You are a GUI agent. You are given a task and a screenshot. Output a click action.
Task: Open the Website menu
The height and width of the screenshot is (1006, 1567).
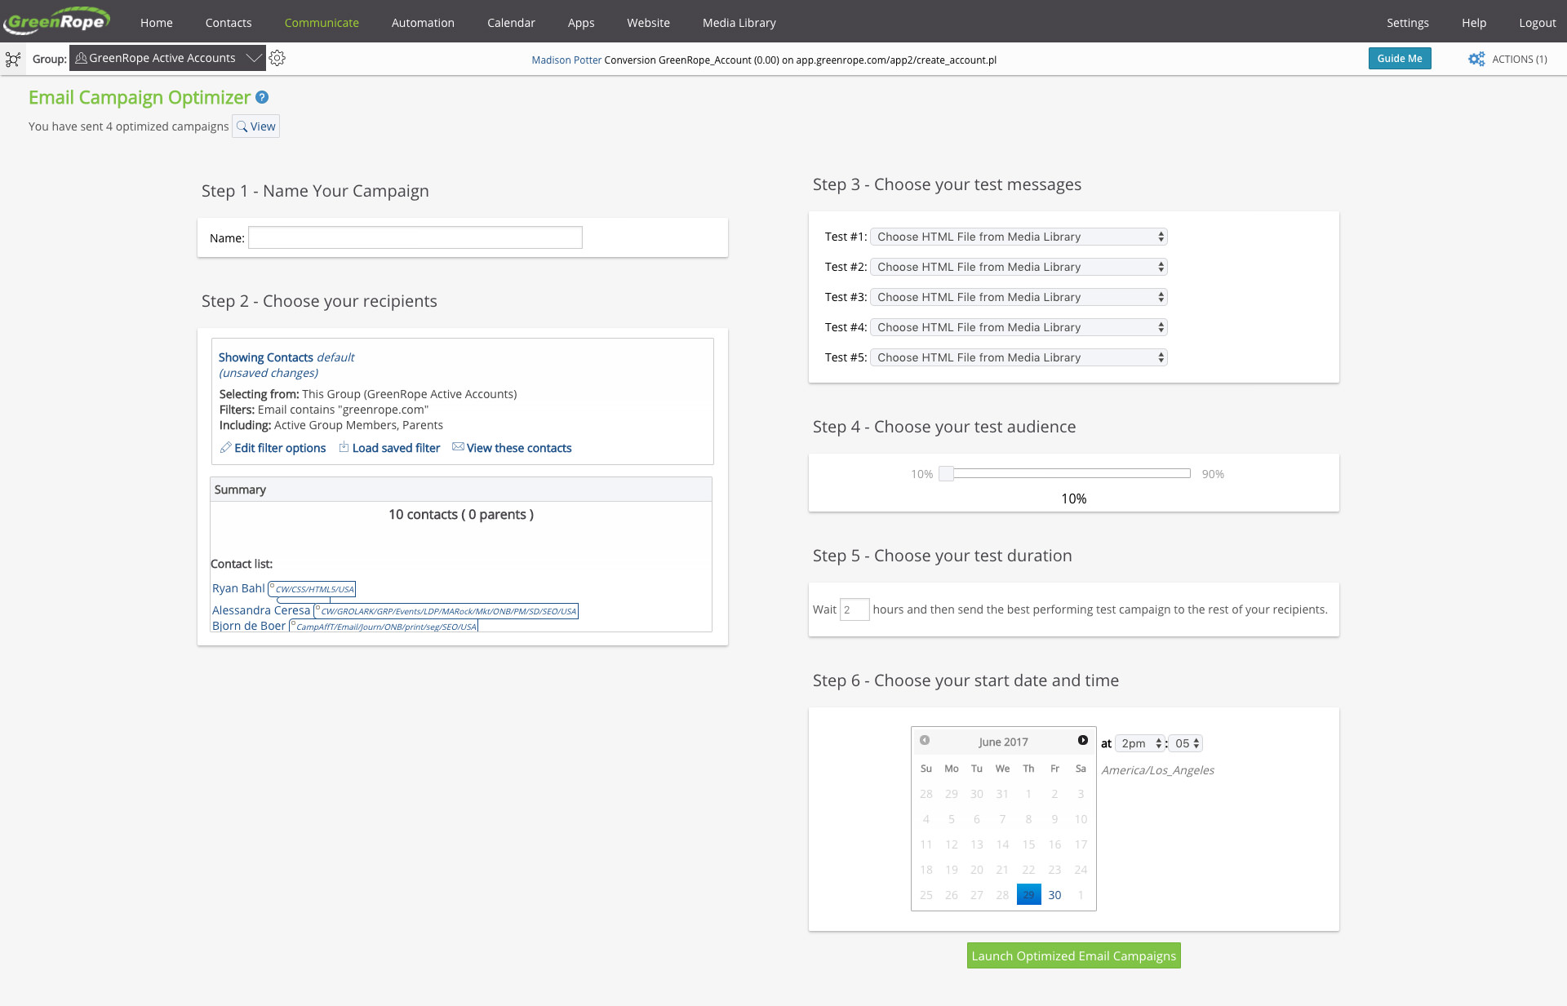pyautogui.click(x=648, y=23)
